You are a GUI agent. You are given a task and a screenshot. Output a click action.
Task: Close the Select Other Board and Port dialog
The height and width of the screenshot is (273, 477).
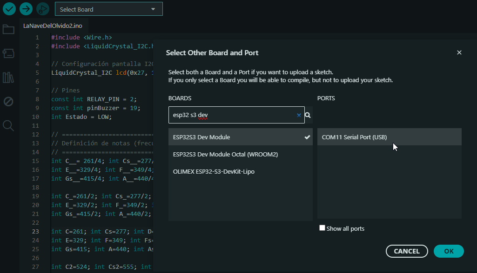click(x=459, y=52)
